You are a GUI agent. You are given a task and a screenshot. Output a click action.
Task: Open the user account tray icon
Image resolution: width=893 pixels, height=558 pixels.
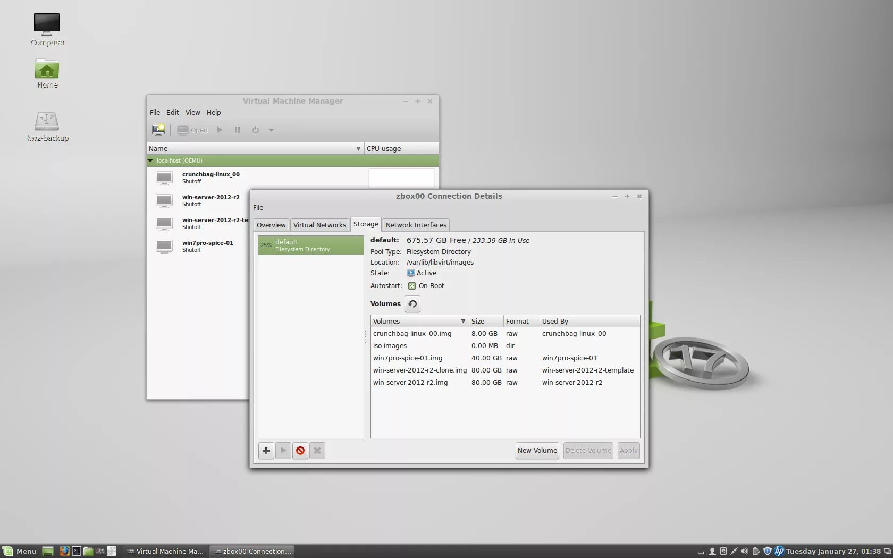click(712, 552)
